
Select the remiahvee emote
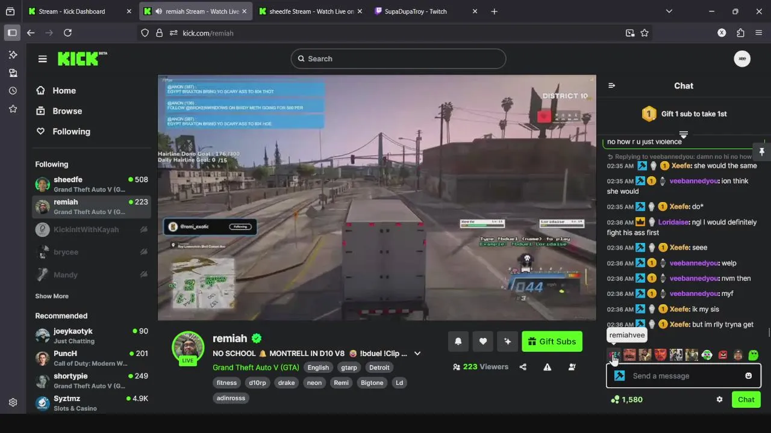(614, 355)
